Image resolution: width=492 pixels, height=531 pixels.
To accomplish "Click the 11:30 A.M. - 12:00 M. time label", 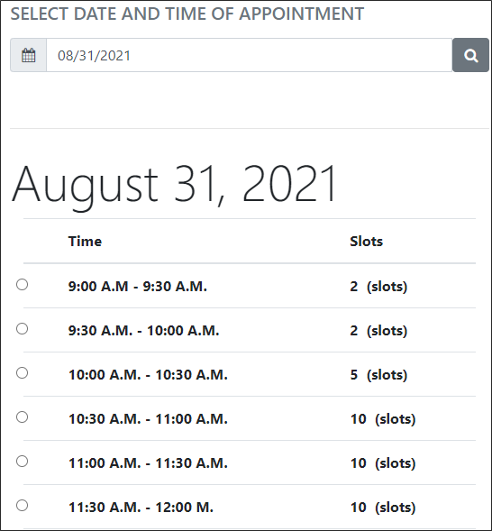I will click(141, 508).
